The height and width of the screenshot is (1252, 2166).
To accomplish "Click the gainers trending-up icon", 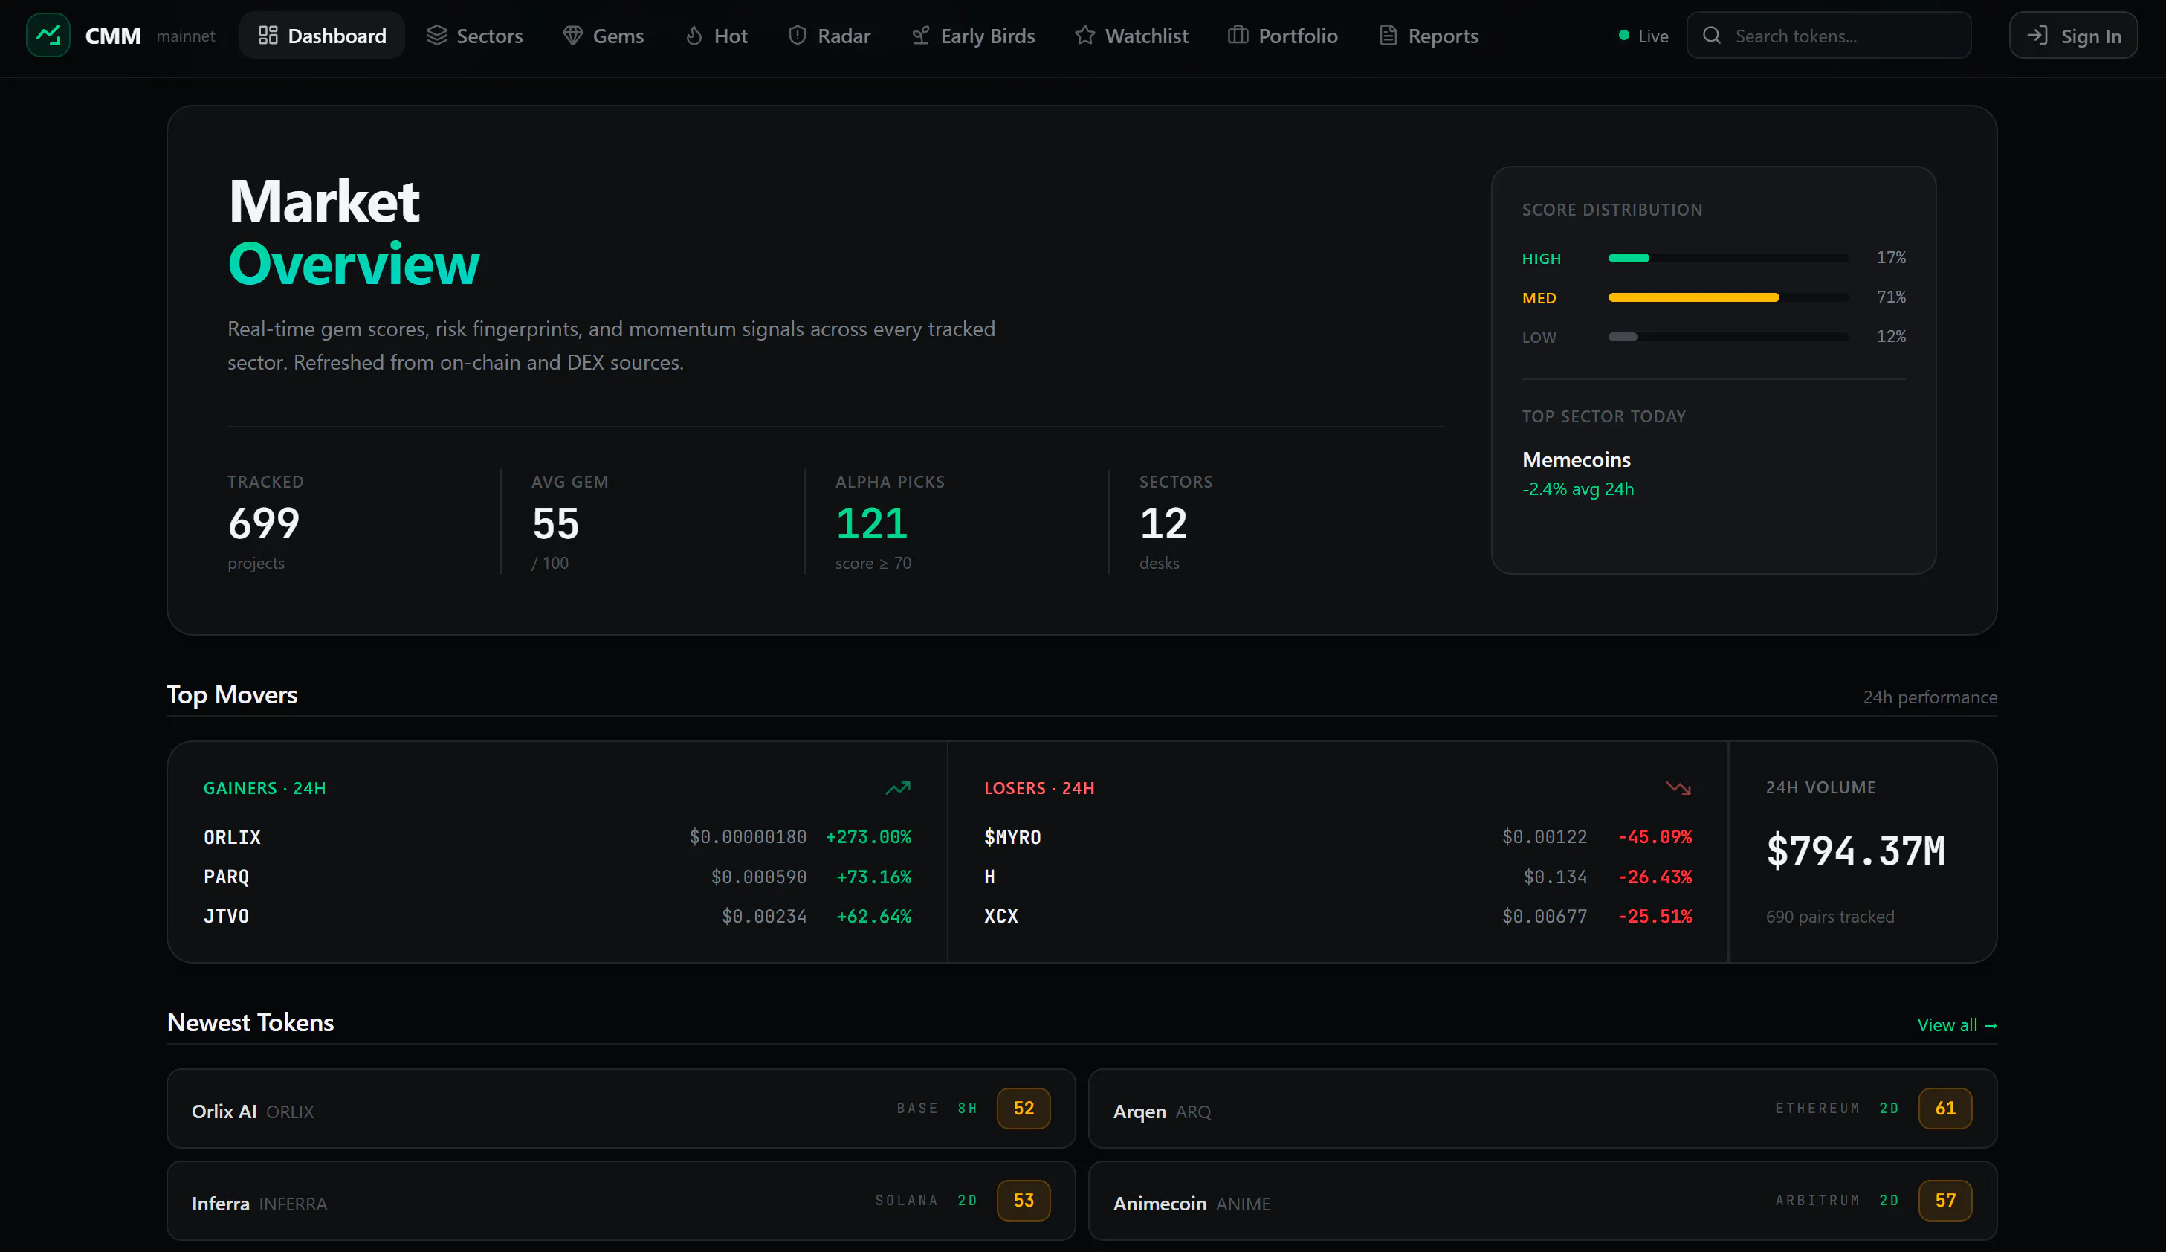I will coord(898,787).
